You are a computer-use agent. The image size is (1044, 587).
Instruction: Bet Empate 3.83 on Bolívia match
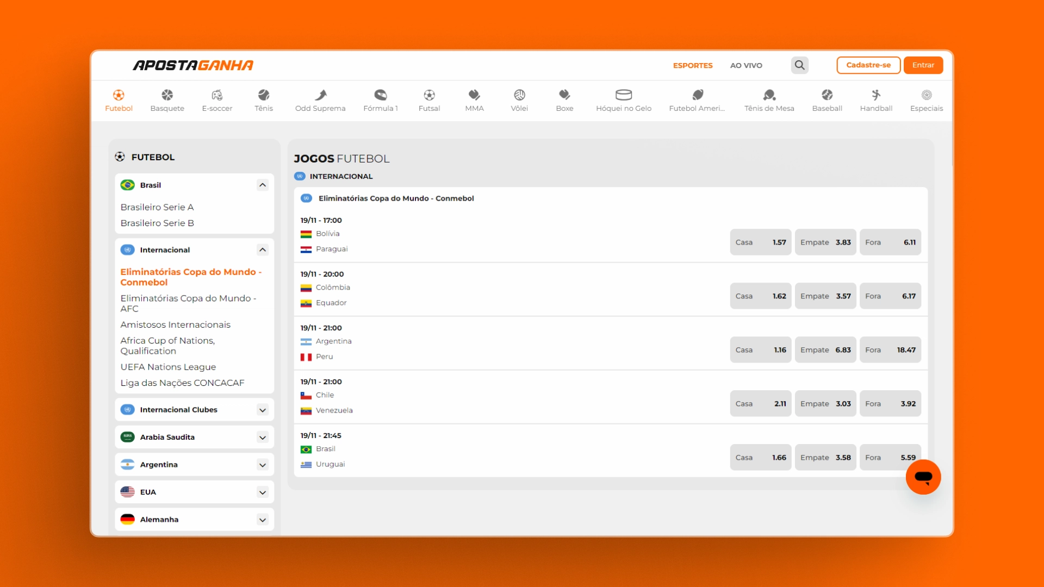pyautogui.click(x=825, y=242)
